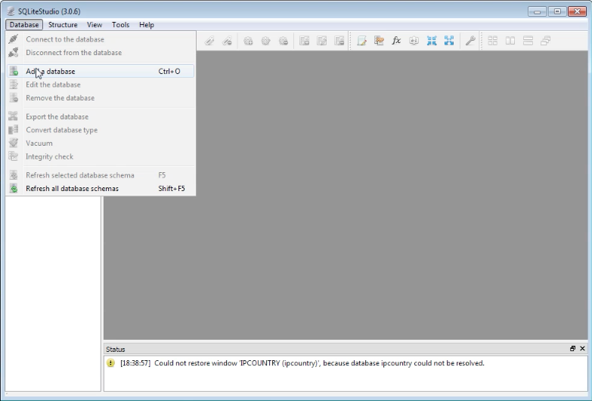Choose Edit the database menu entry
This screenshot has height=401, width=592.
click(x=101, y=85)
